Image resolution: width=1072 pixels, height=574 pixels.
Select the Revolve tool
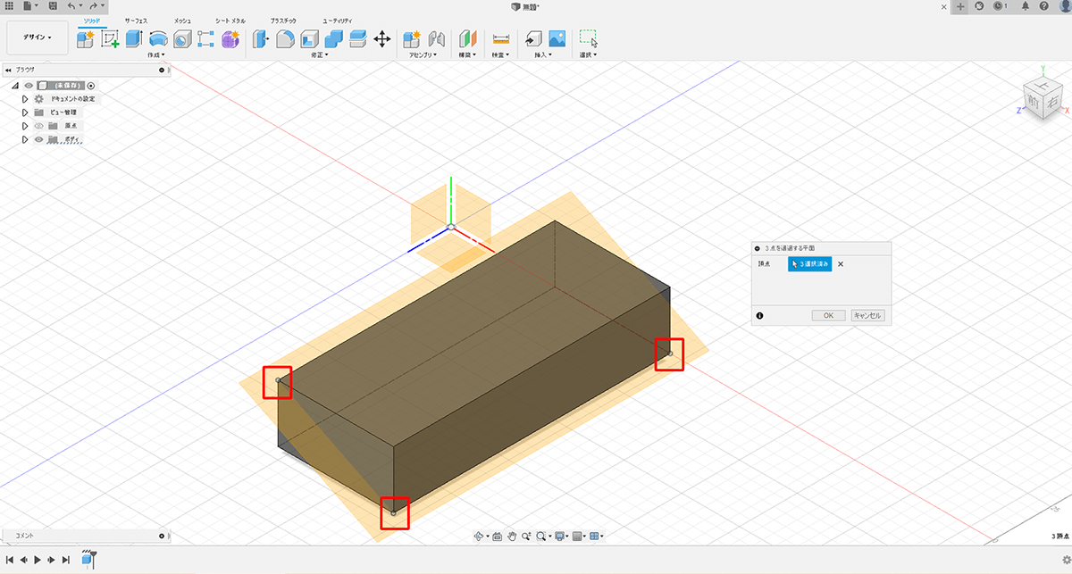[158, 38]
